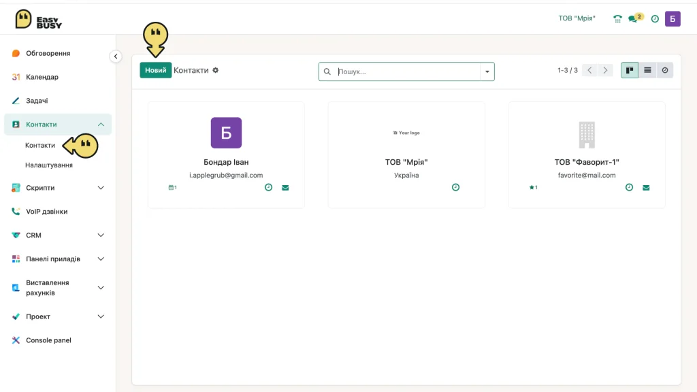This screenshot has height=392, width=697.
Task: Click the Контакти settings gear icon
Action: pos(216,70)
